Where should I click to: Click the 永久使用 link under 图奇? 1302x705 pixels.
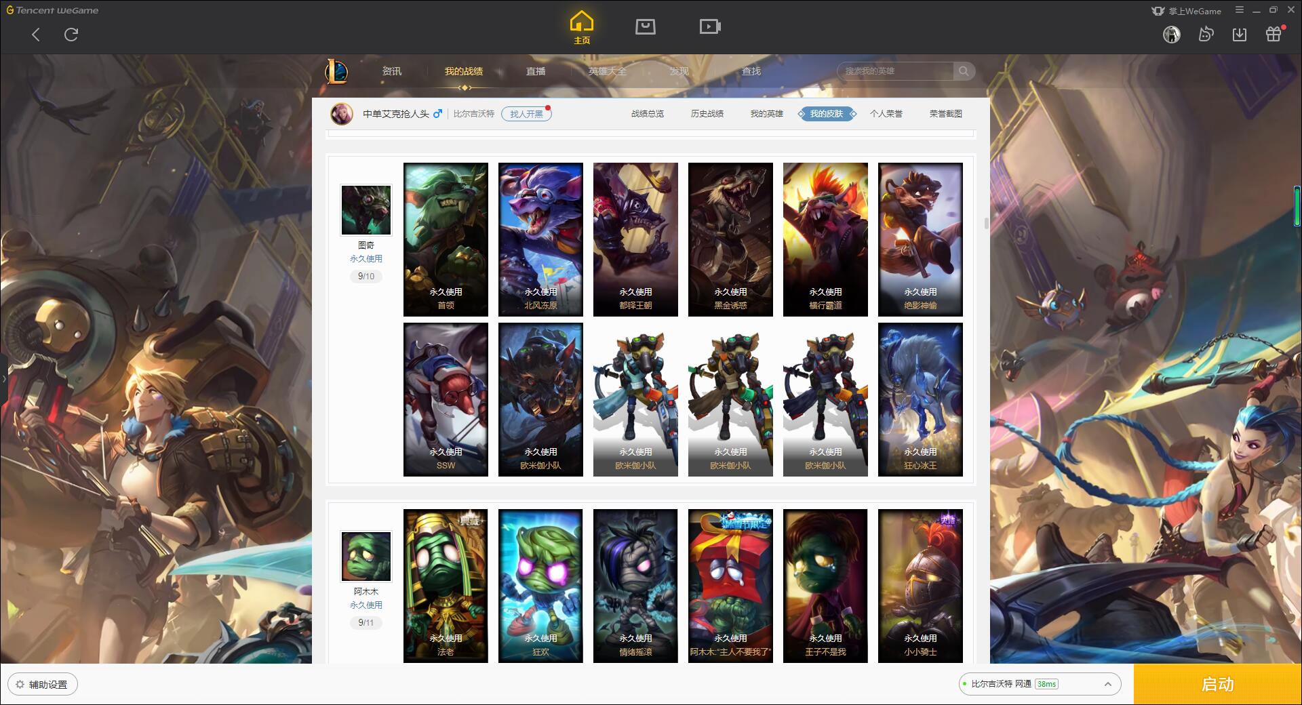click(366, 259)
